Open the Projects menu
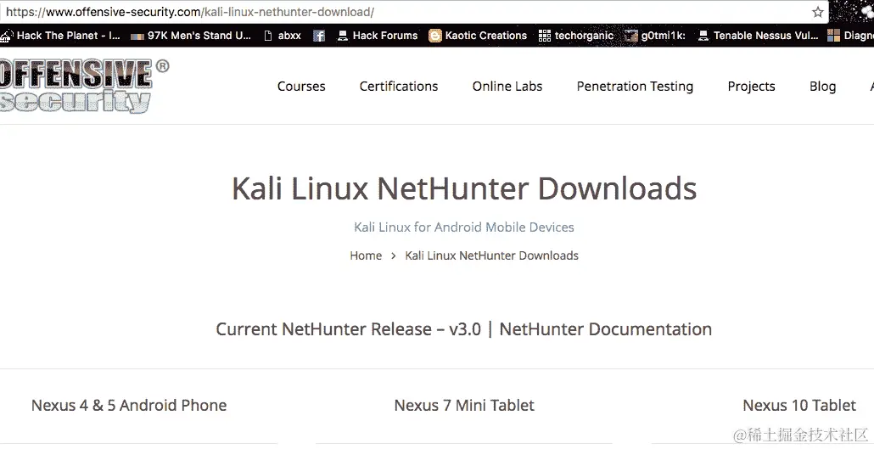Image resolution: width=874 pixels, height=449 pixels. (x=751, y=87)
